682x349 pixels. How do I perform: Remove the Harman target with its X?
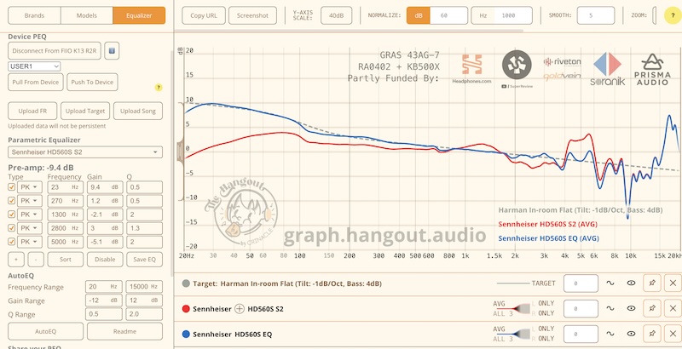(673, 283)
